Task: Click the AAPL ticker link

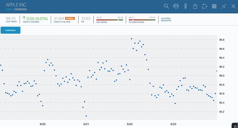Action: [x=9, y=10]
